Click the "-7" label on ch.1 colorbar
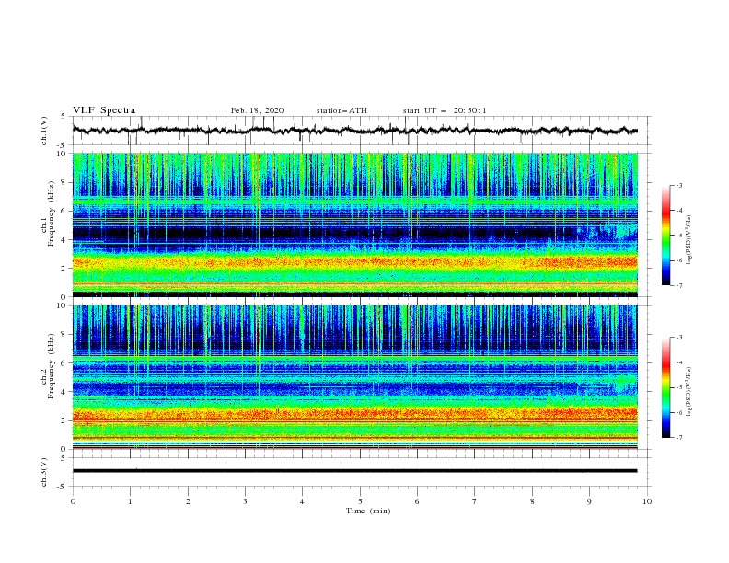The image size is (729, 563). (679, 285)
